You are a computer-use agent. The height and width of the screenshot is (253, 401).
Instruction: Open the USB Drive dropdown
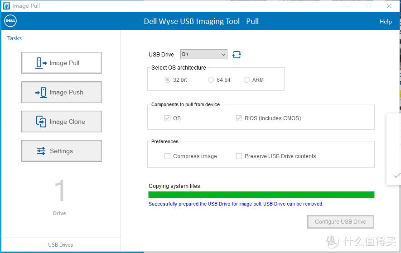[x=204, y=54]
